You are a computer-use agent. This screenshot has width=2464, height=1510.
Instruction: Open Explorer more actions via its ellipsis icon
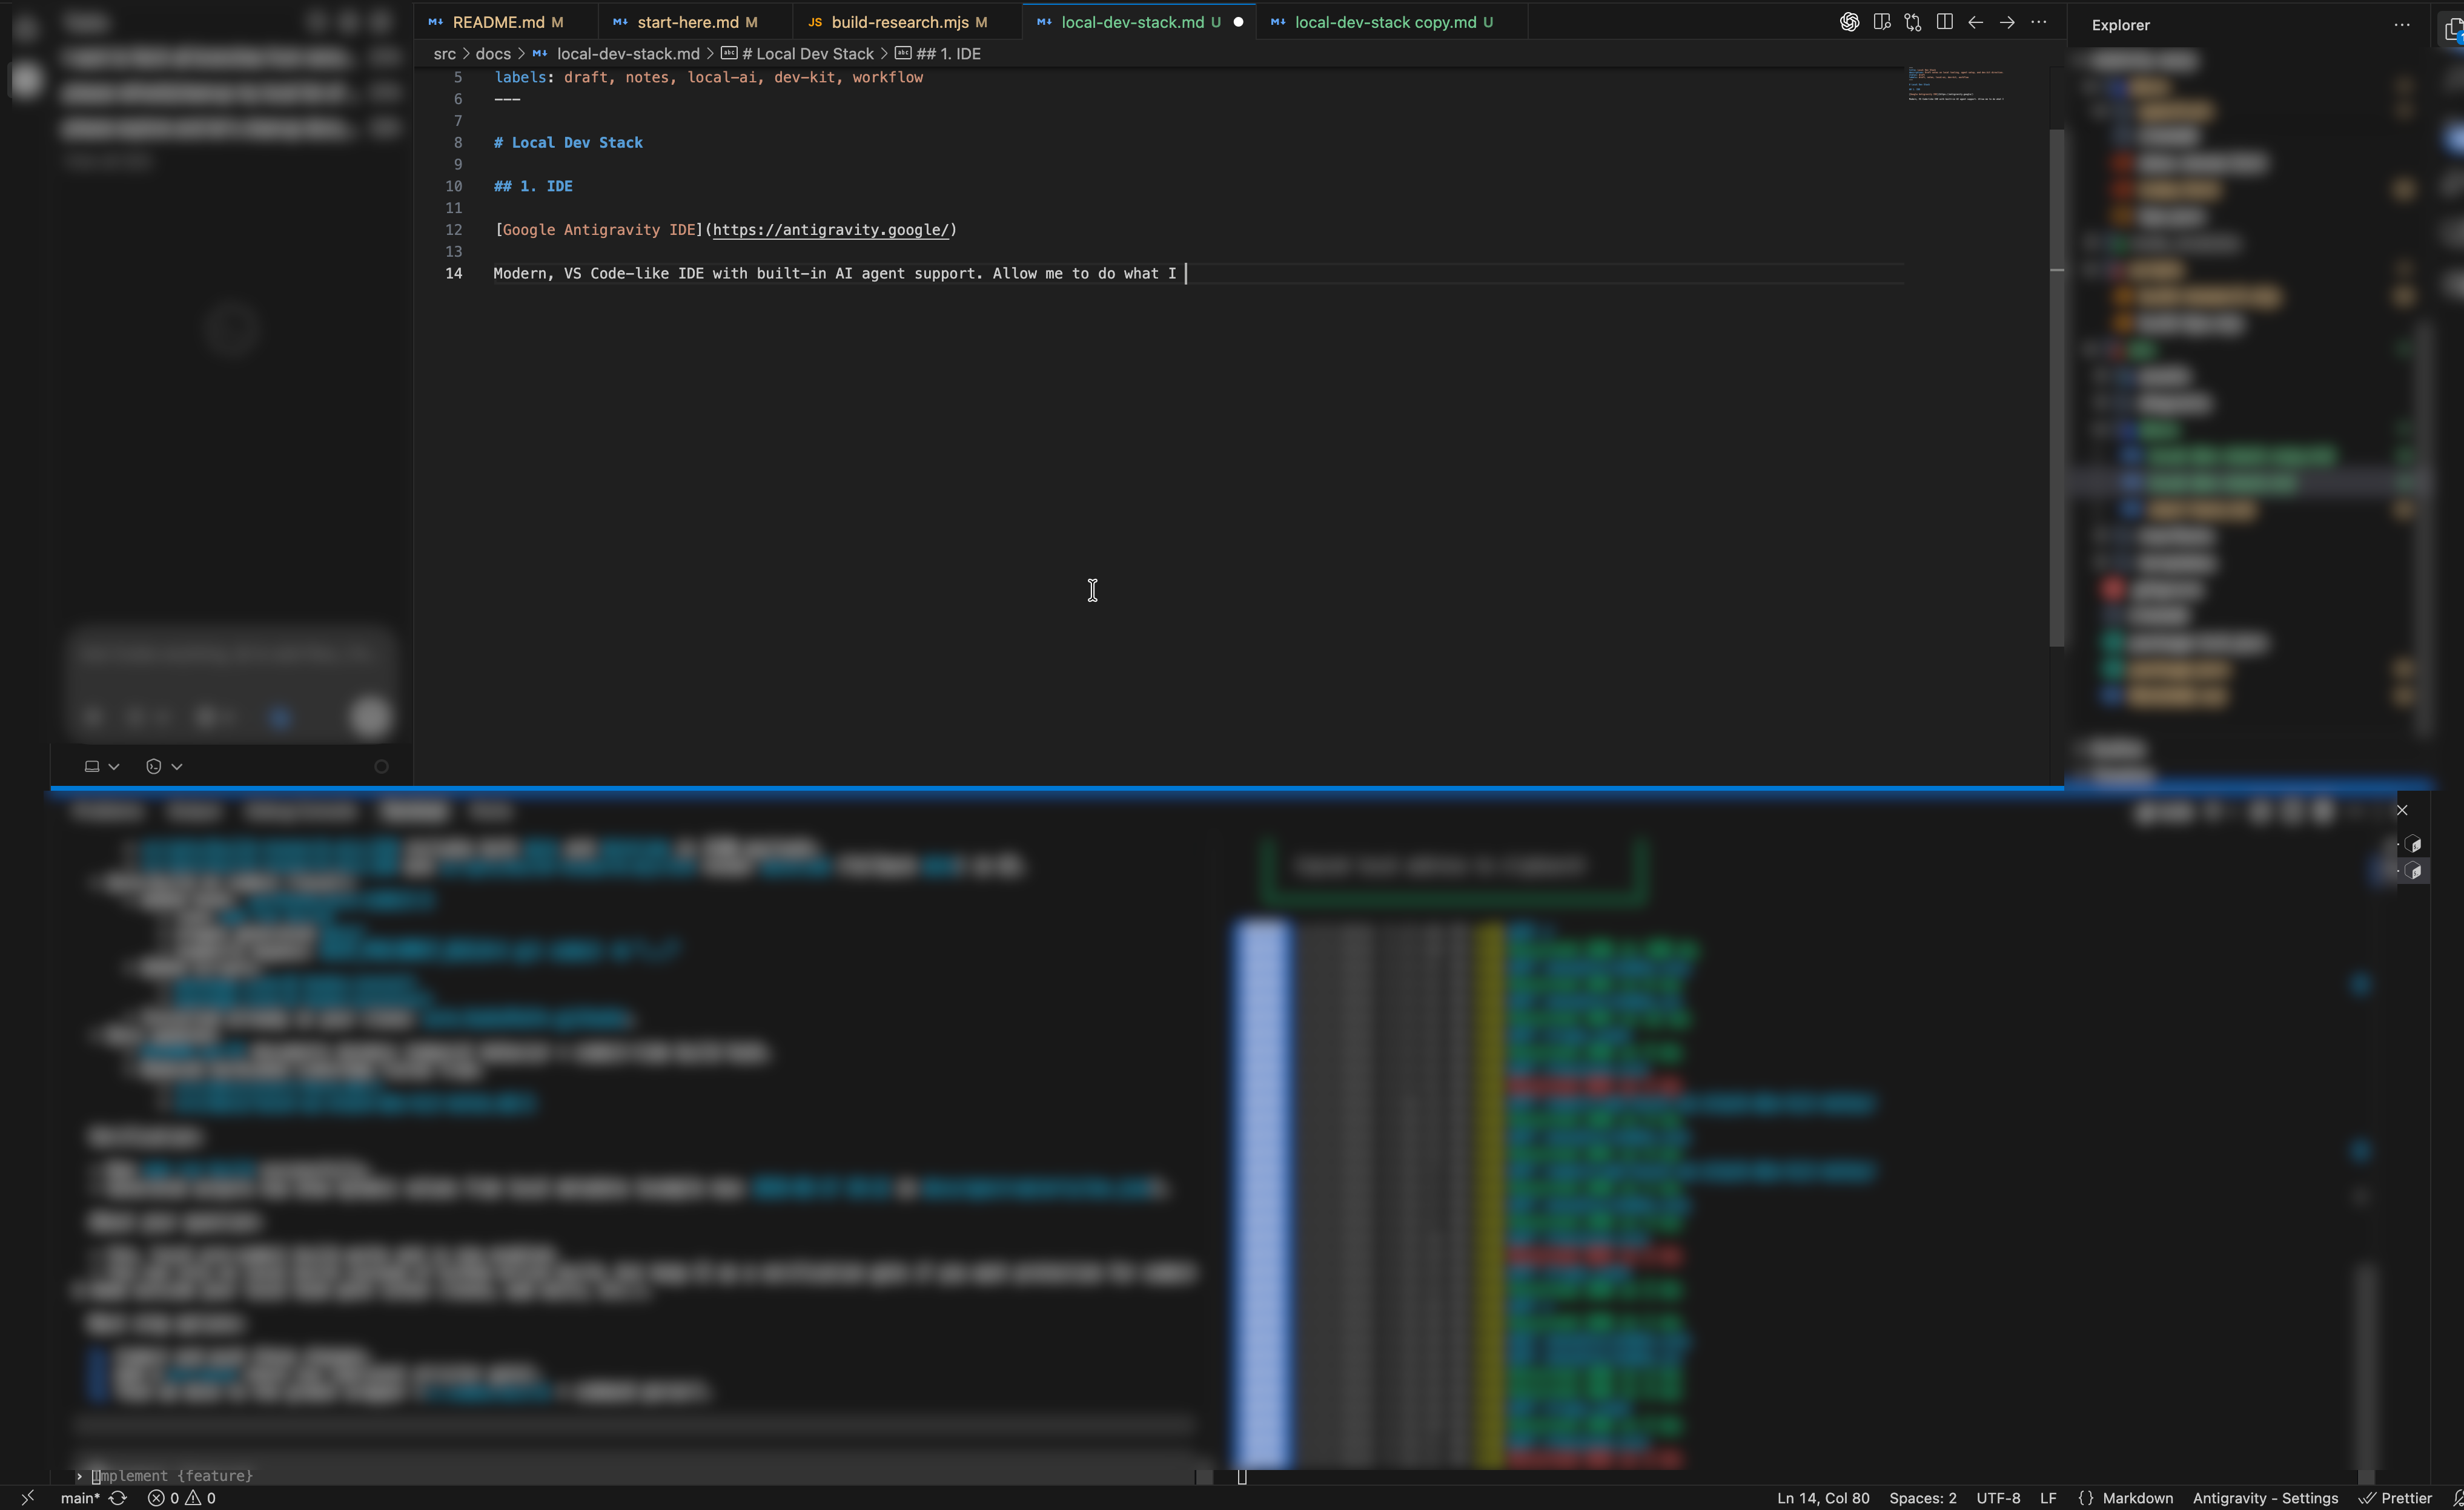[2403, 24]
